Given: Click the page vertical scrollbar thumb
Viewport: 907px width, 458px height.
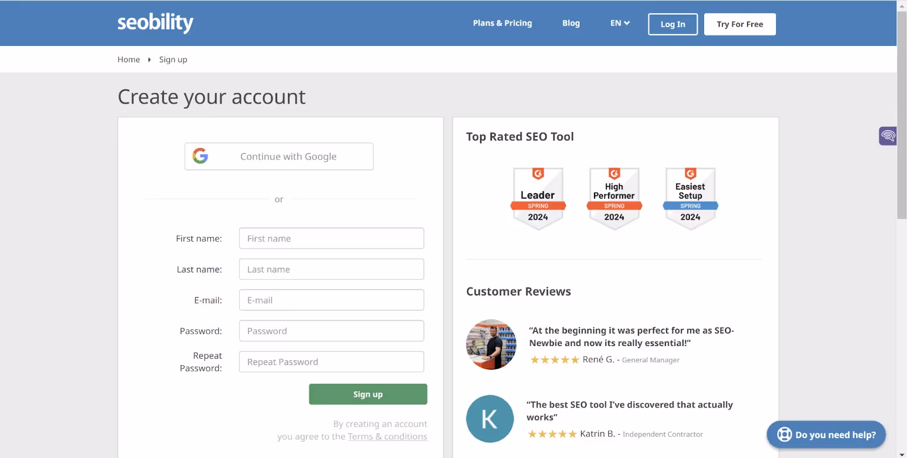Looking at the screenshot, I should [902, 114].
